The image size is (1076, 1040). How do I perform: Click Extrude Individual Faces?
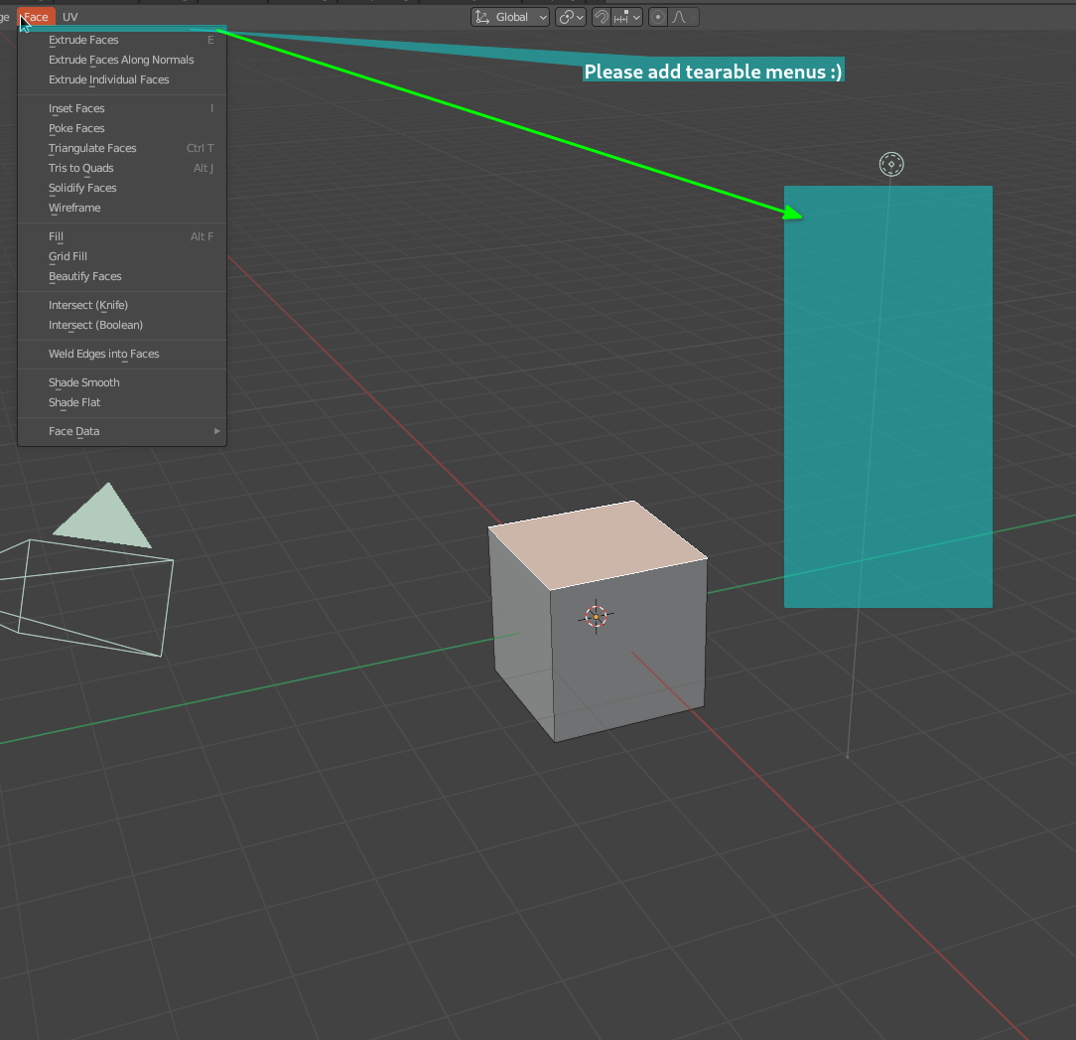click(x=122, y=79)
